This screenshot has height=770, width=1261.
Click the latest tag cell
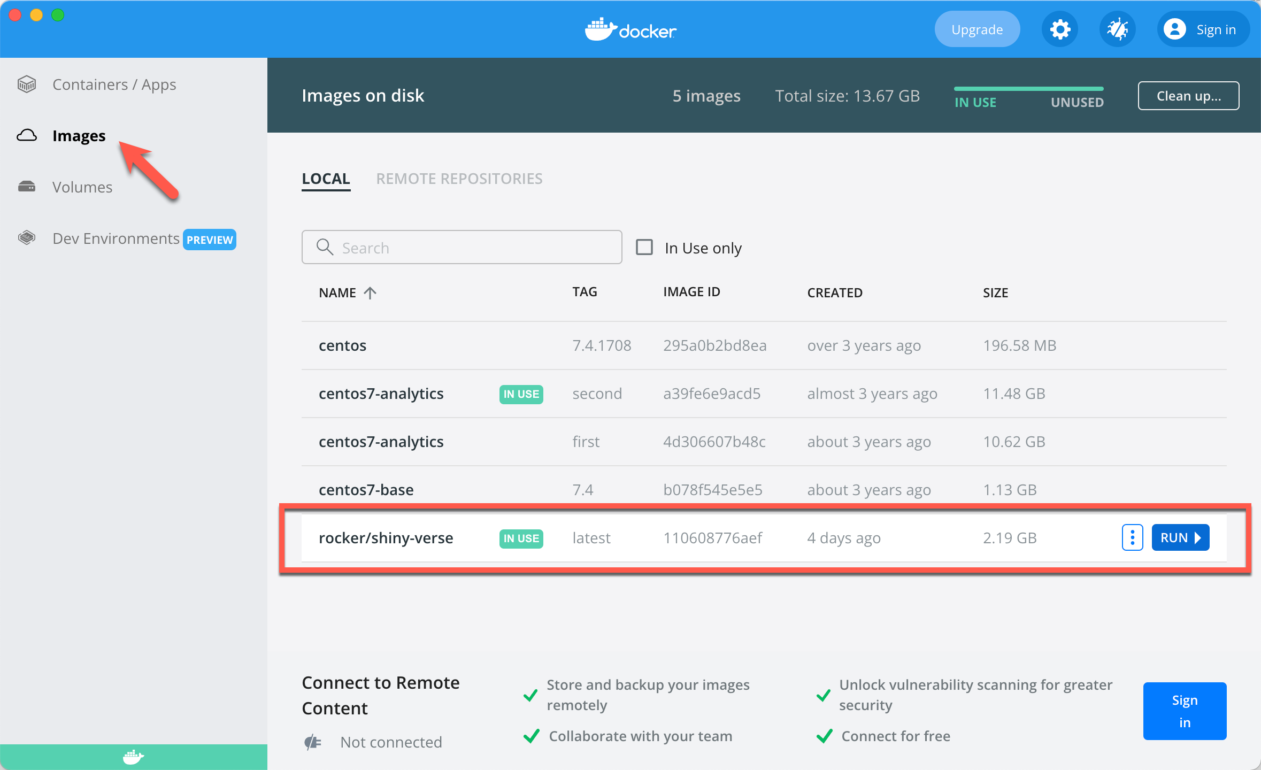click(x=591, y=538)
